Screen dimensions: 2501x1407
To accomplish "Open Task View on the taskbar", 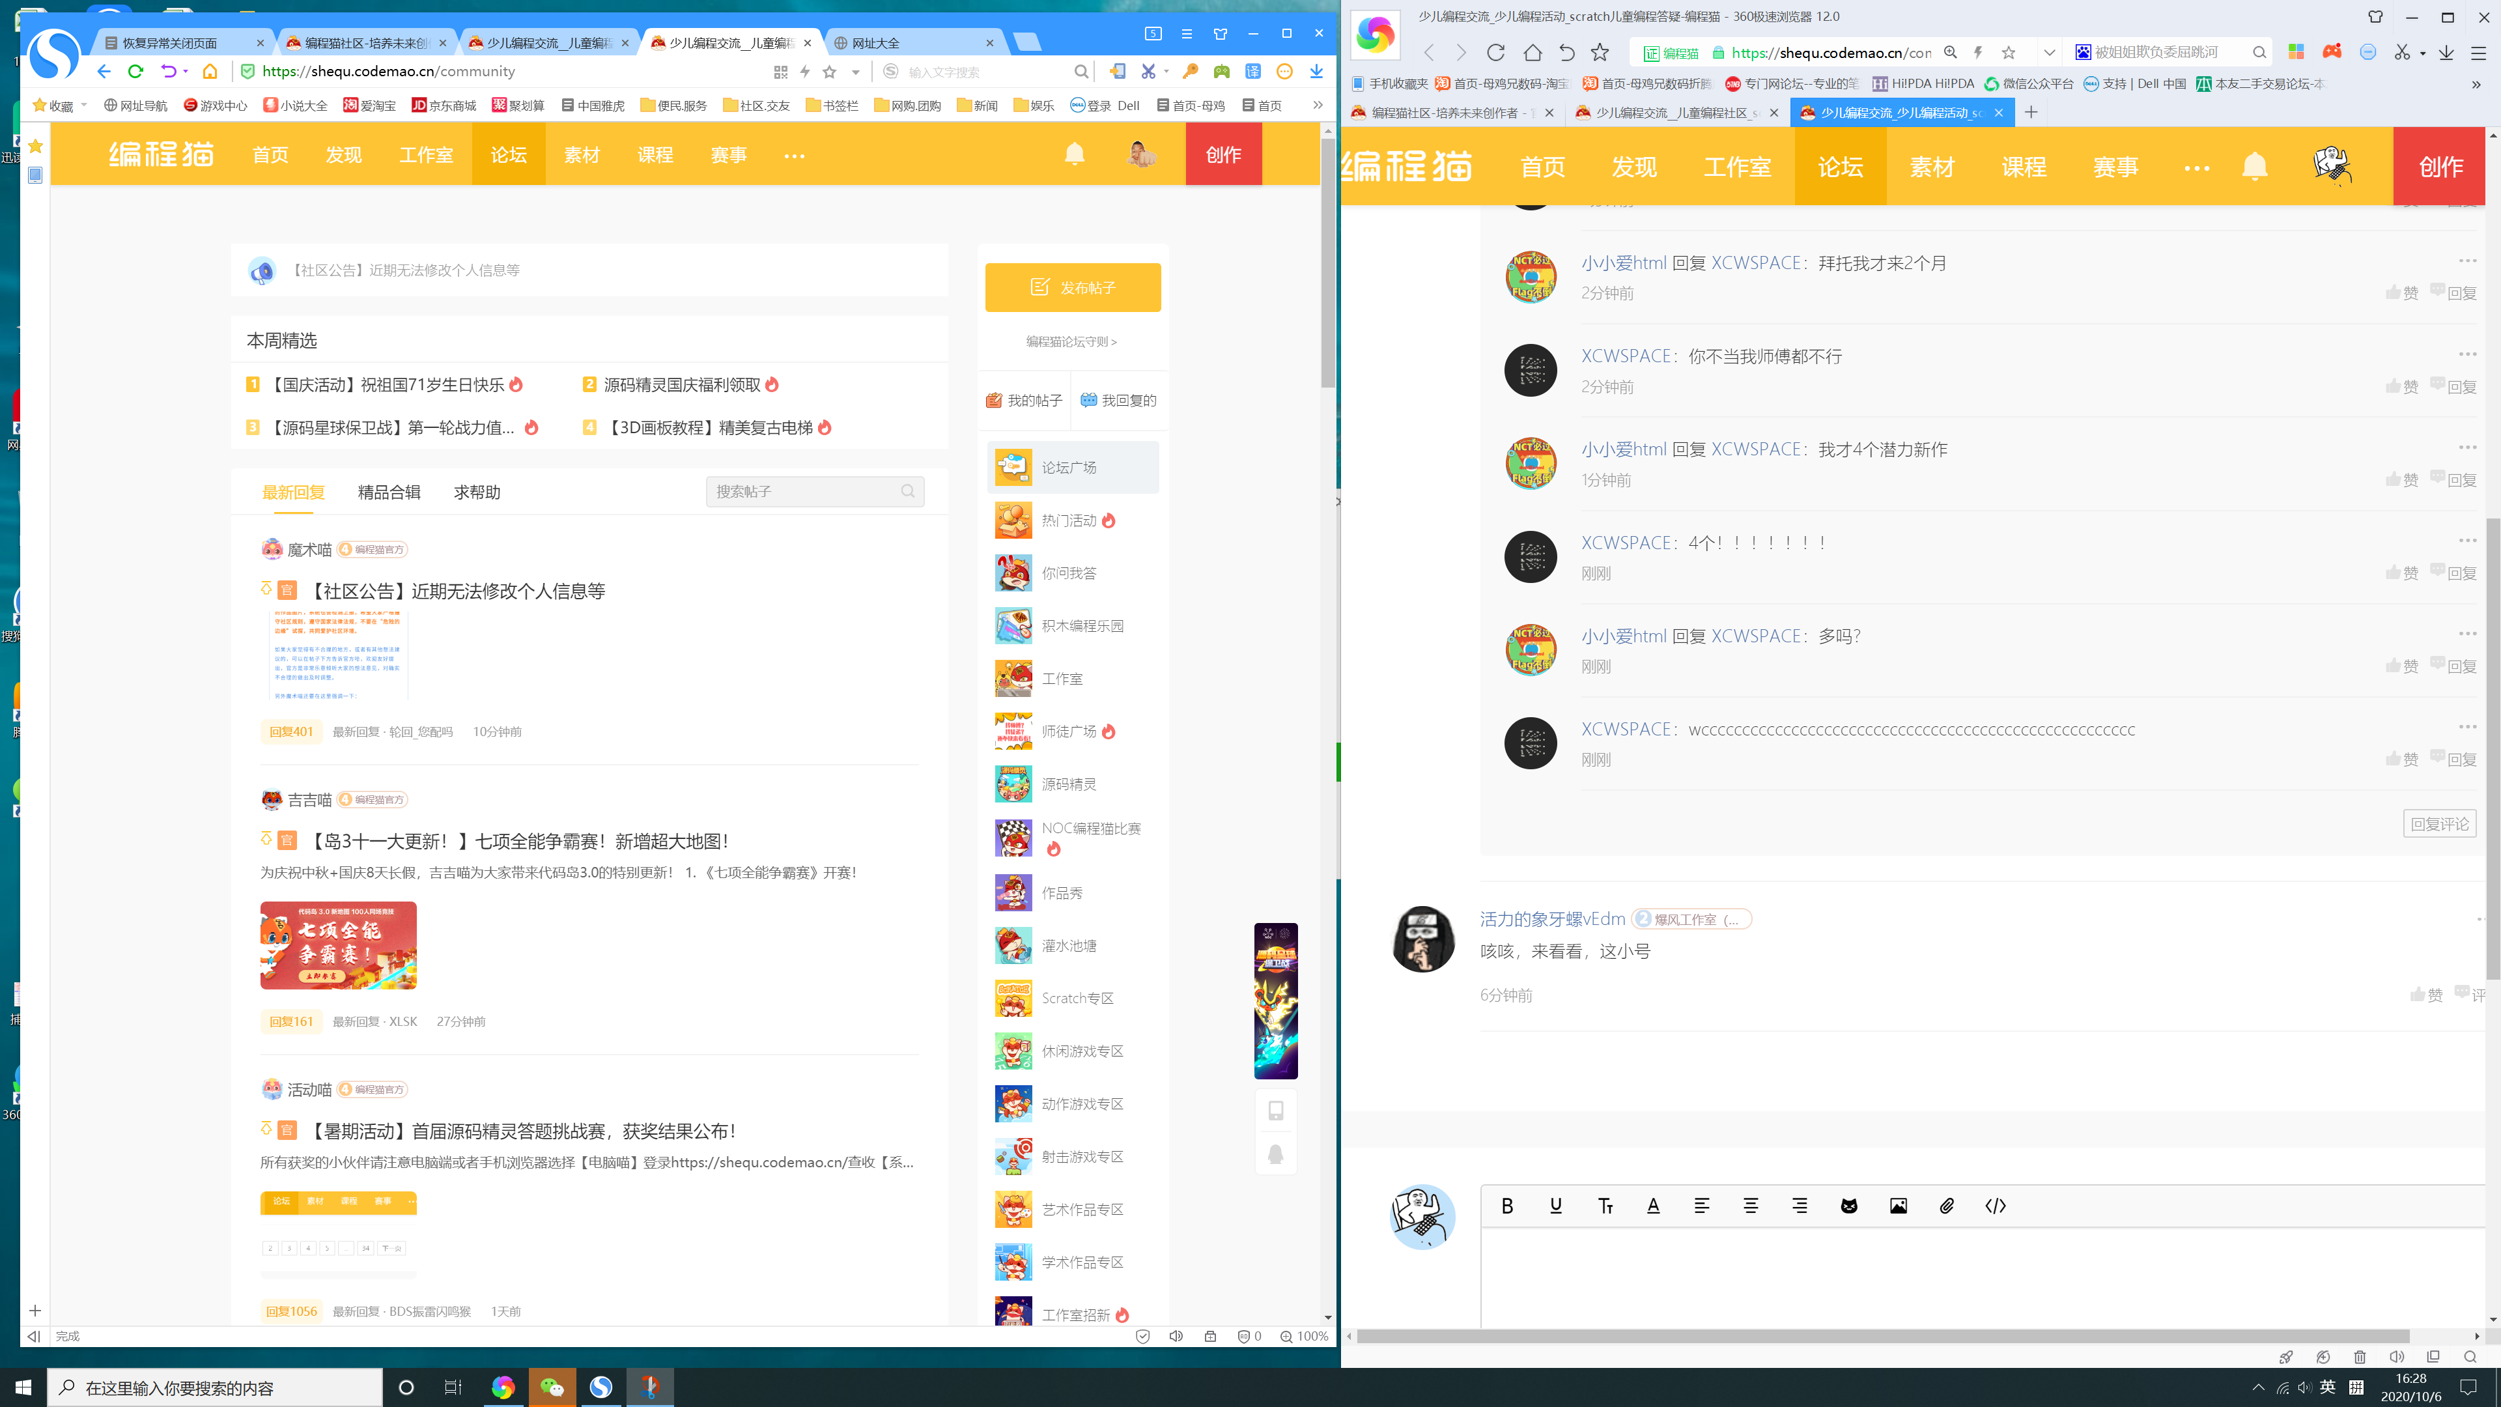I will 453,1387.
